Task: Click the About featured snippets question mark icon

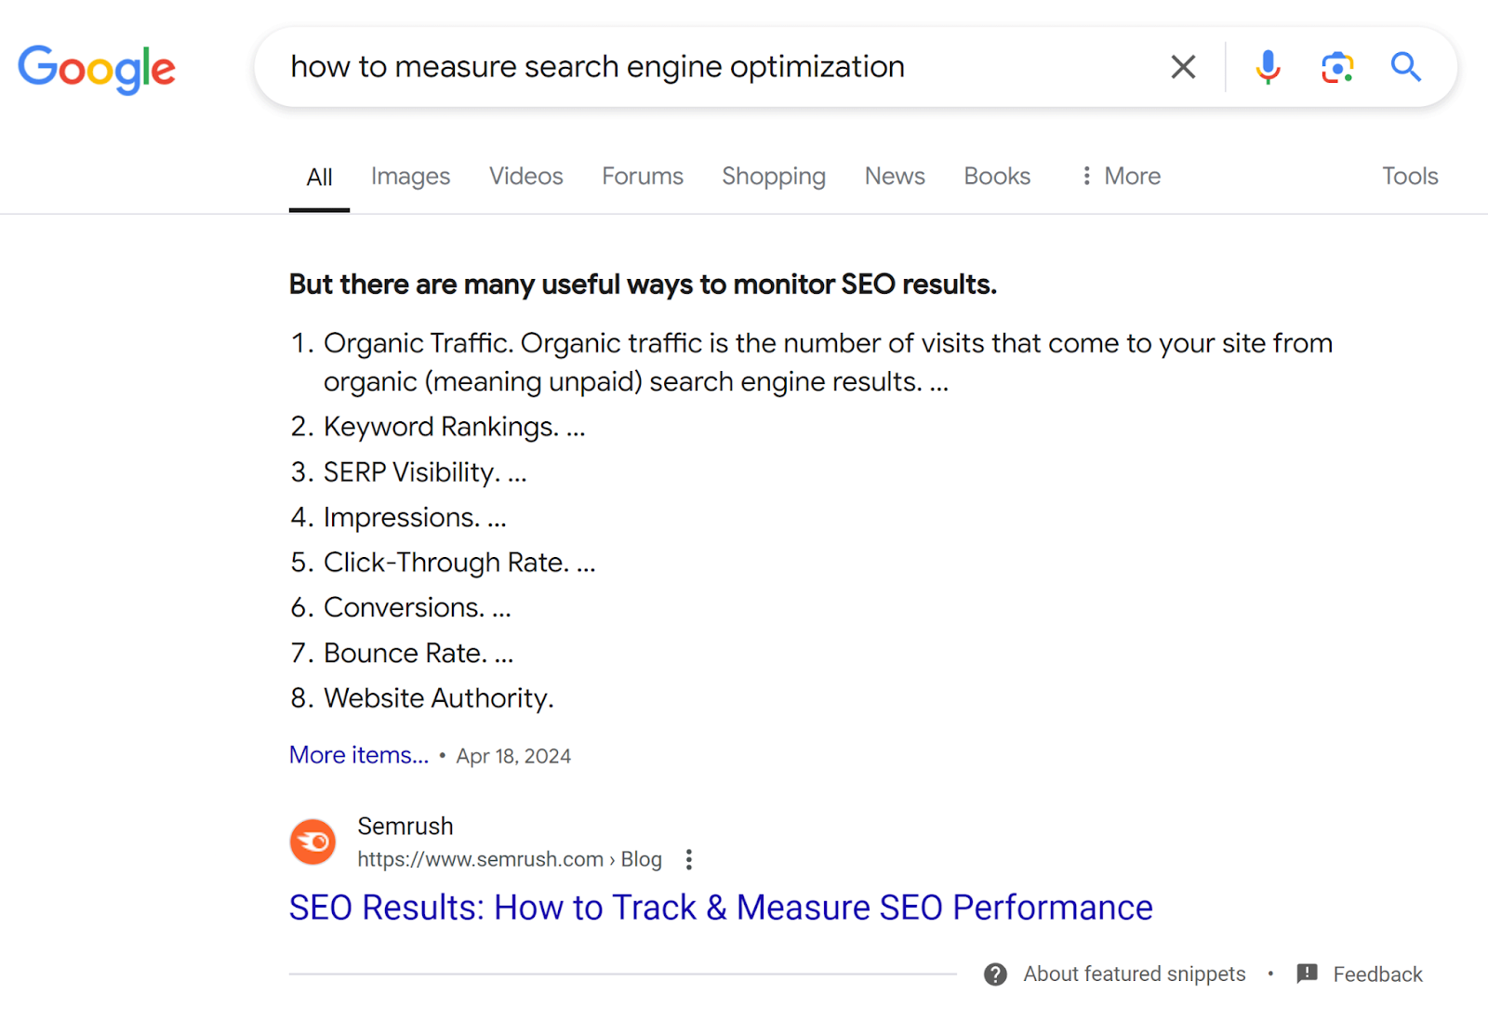Action: point(995,974)
